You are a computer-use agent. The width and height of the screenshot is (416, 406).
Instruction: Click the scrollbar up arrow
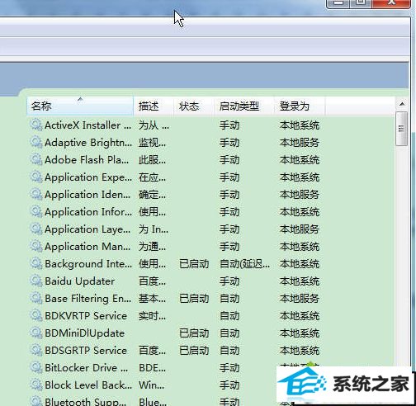(402, 104)
